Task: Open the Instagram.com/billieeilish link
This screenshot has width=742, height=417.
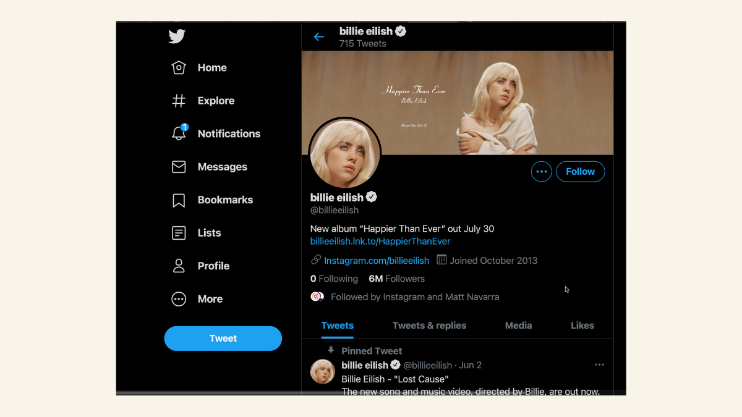Action: 377,261
